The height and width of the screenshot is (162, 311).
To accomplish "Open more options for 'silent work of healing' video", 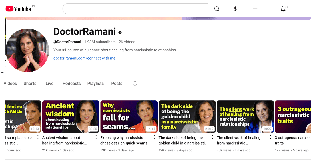I will tap(270, 137).
